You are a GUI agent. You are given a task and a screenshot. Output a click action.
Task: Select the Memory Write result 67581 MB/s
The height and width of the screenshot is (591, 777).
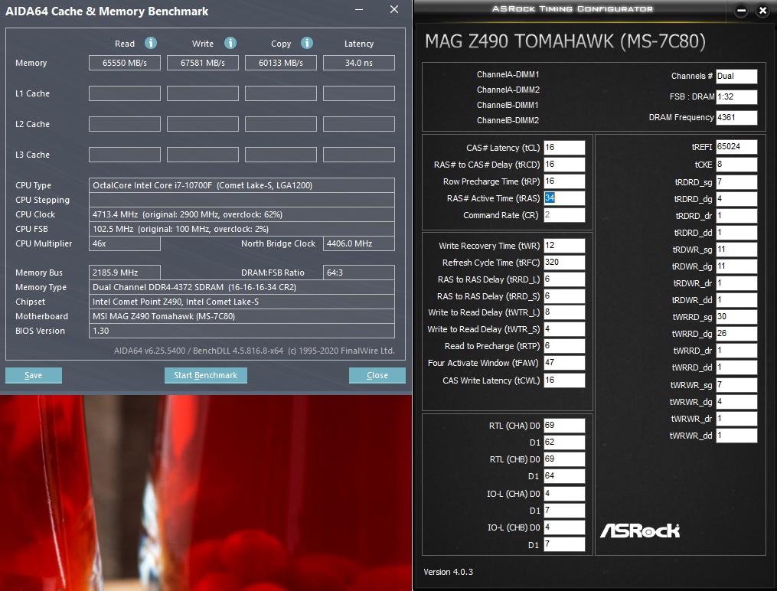pyautogui.click(x=203, y=63)
